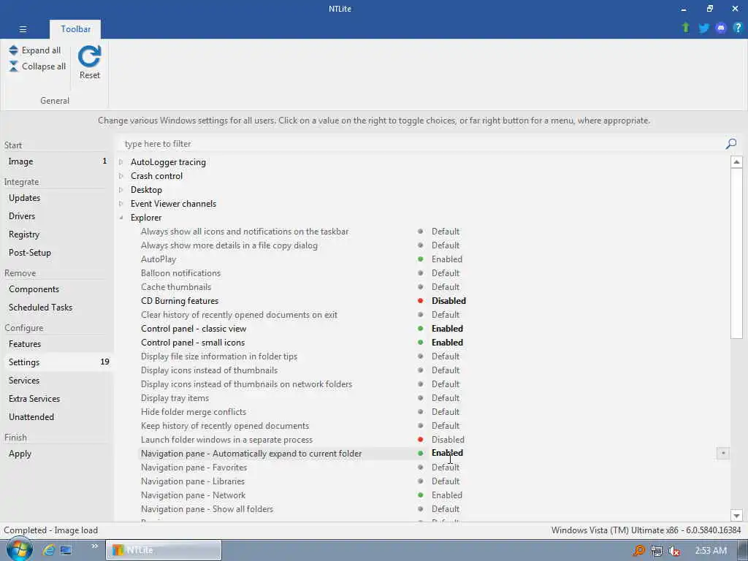Click the settings list scrollbar thumb
The width and height of the screenshot is (748, 561).
pyautogui.click(x=736, y=253)
